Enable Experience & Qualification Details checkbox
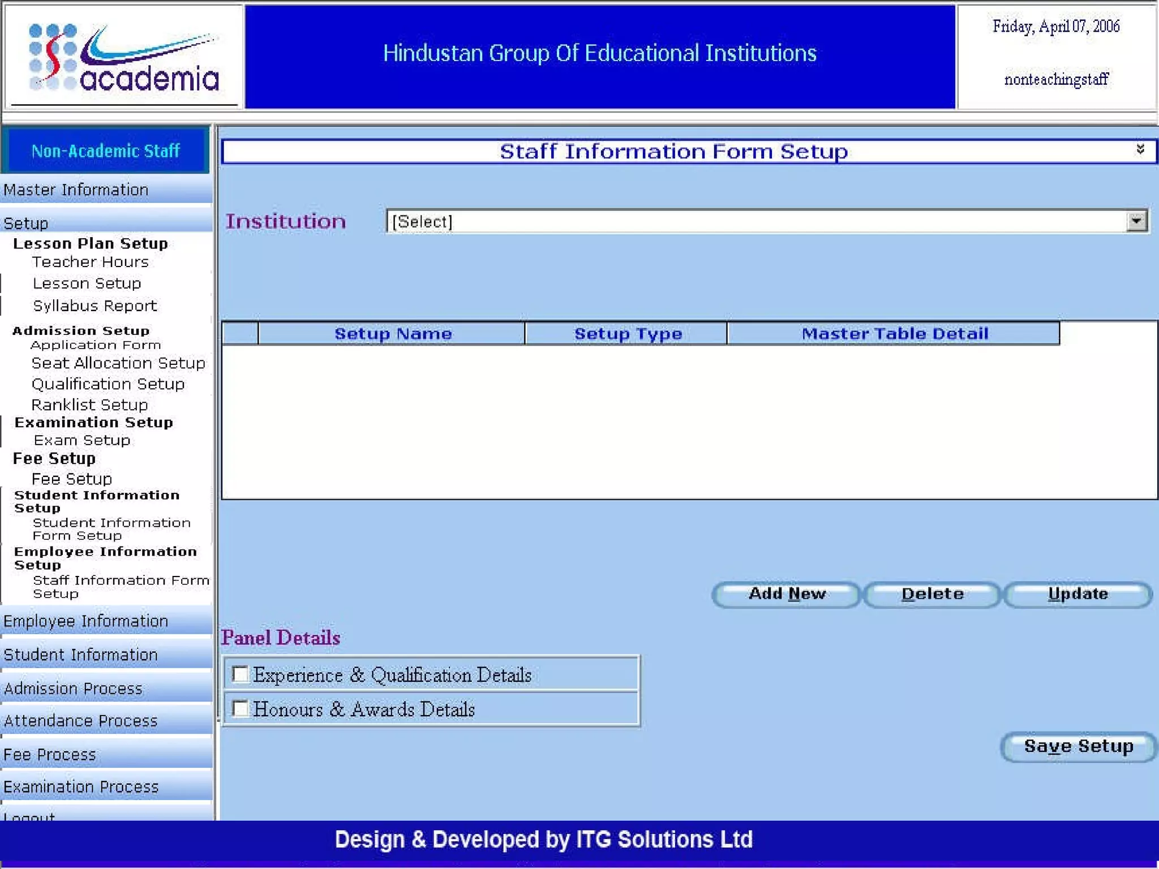The height and width of the screenshot is (869, 1159). (241, 674)
